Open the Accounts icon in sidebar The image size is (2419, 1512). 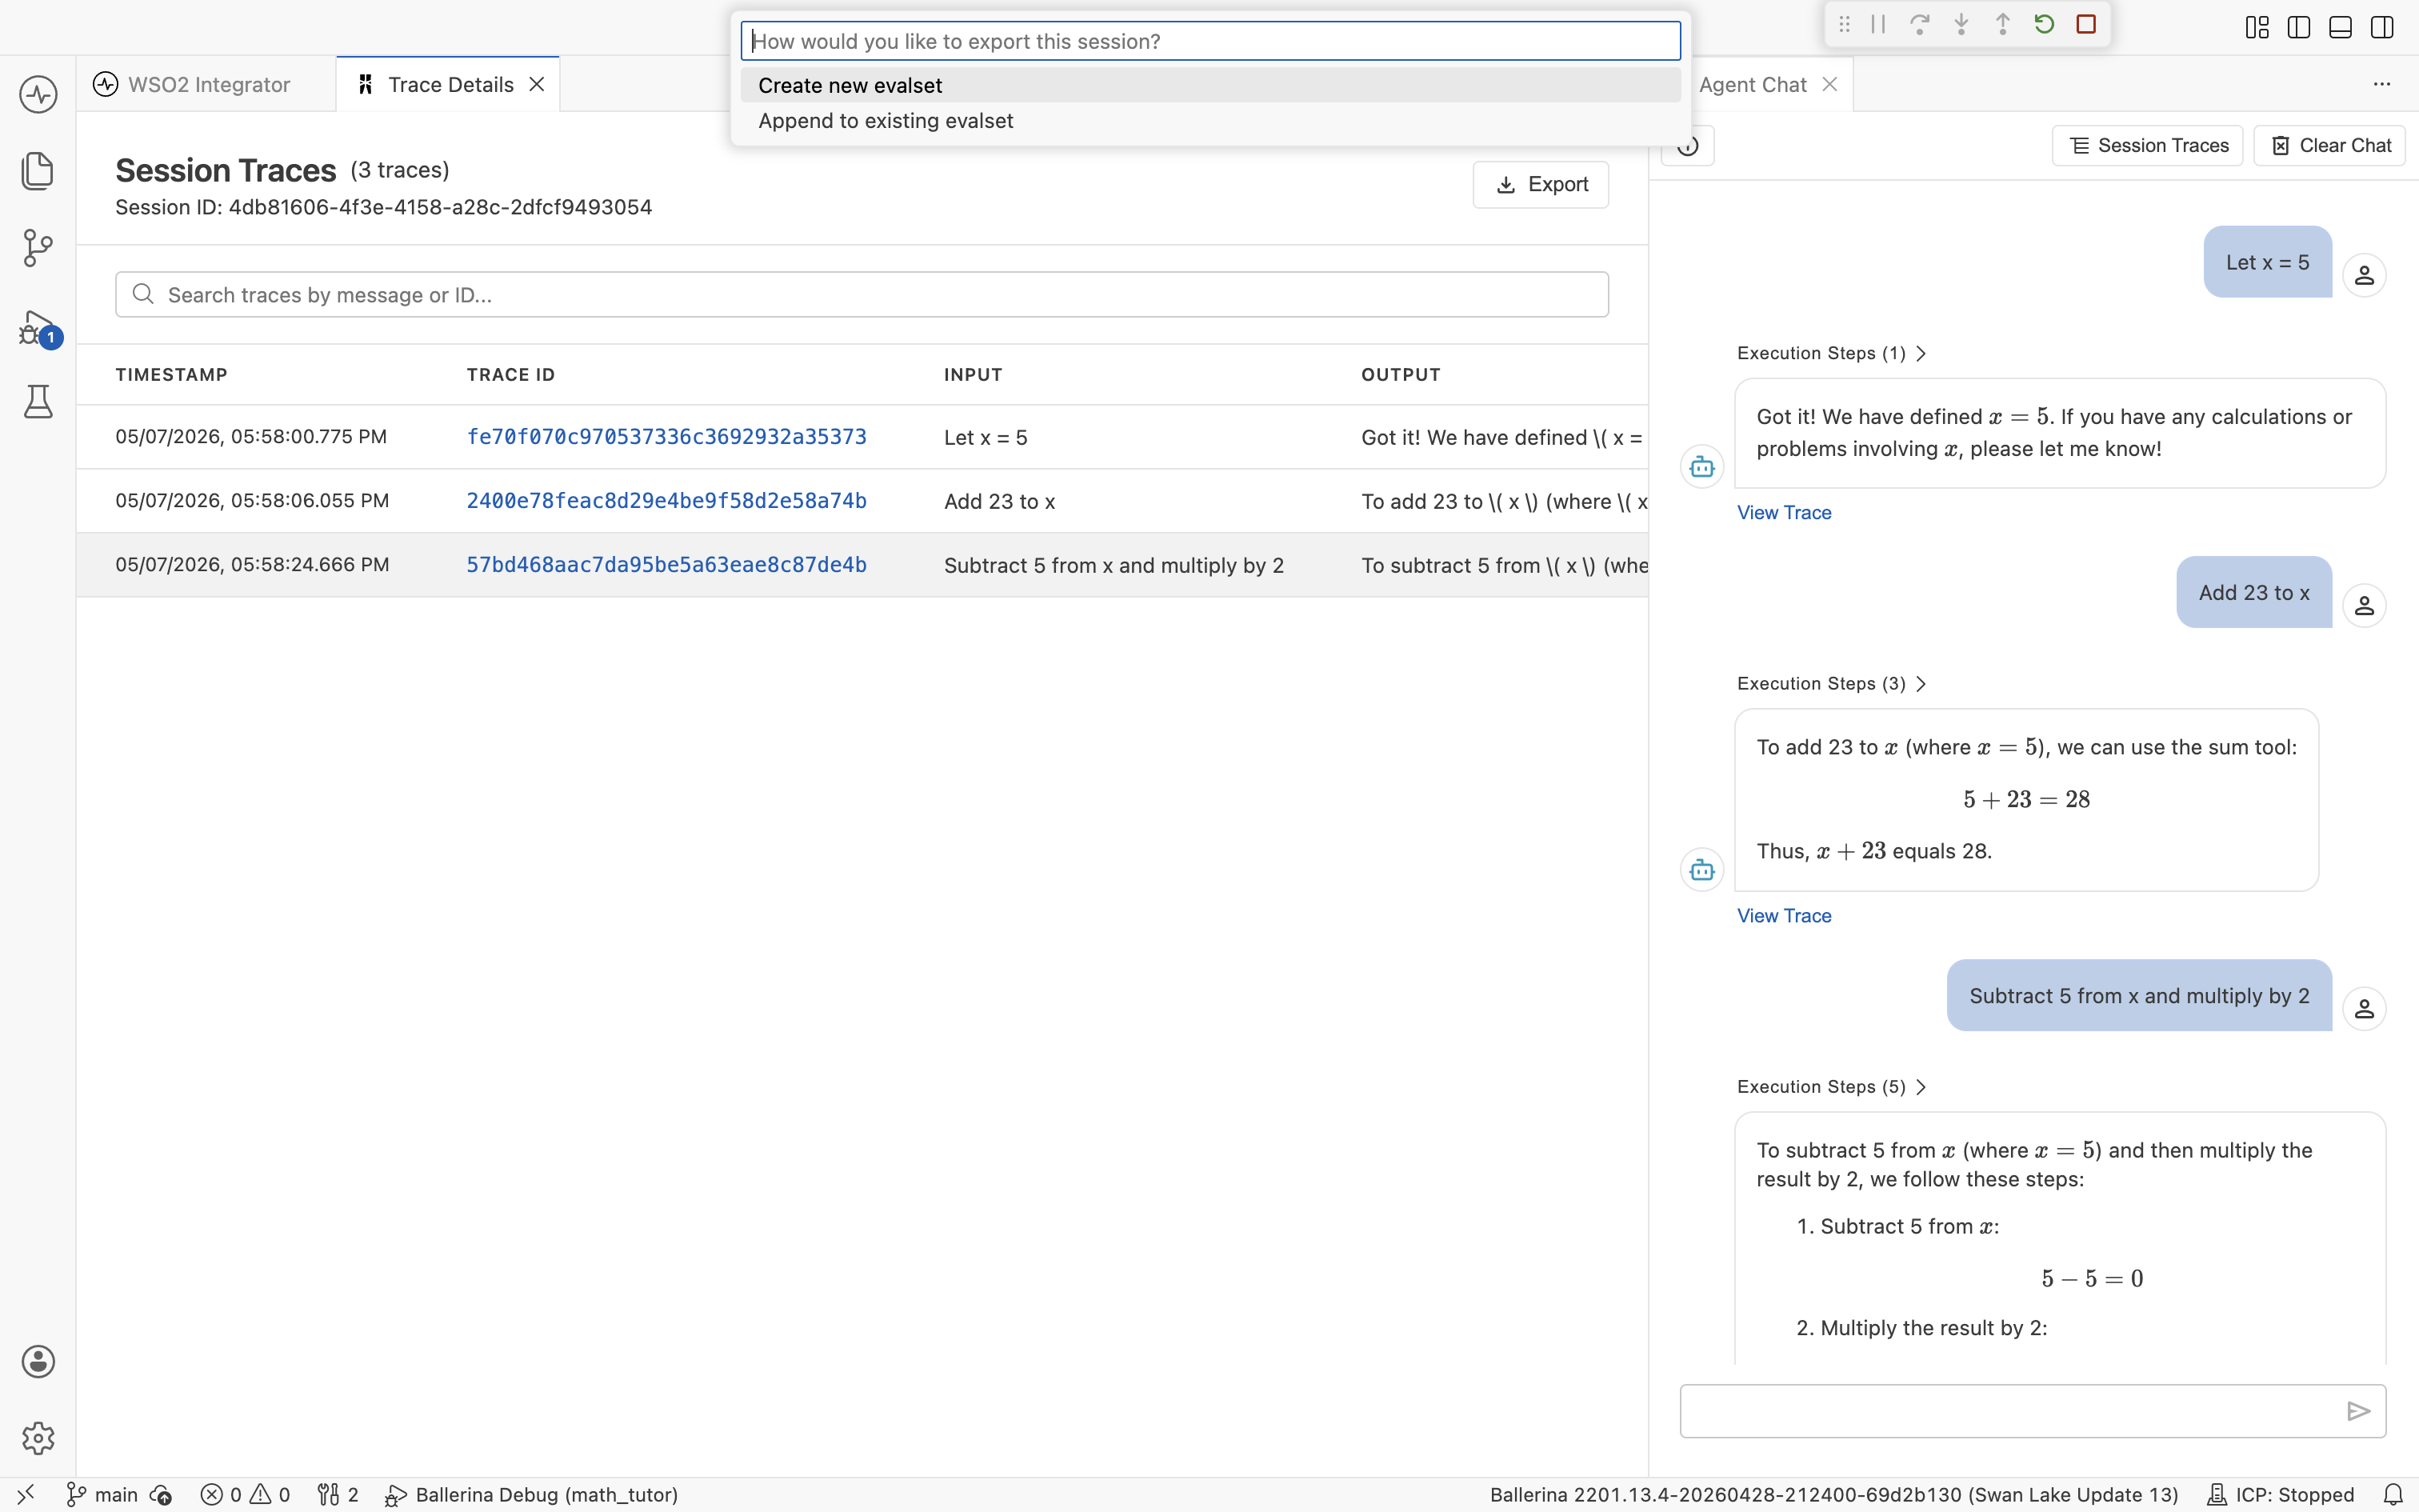click(38, 1361)
